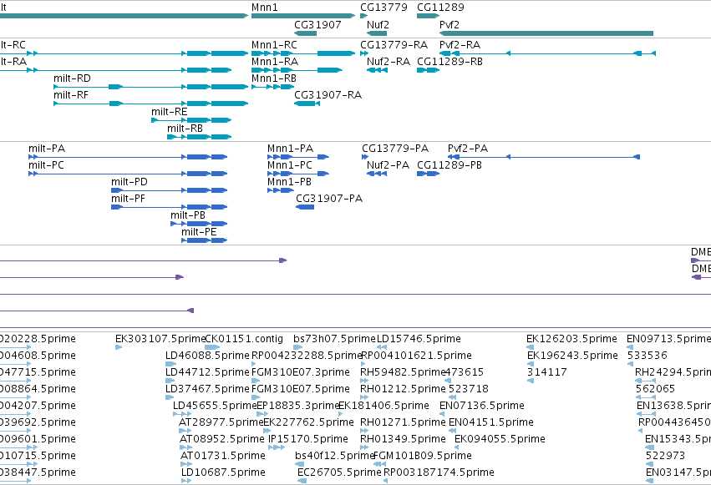Select the EK126203.5prime EST label
This screenshot has height=485, width=711.
[x=571, y=339]
